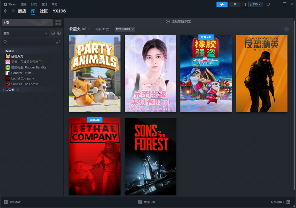This screenshot has height=208, width=296.
Task: Open the yx196 account dropdown
Action: coord(255,4)
